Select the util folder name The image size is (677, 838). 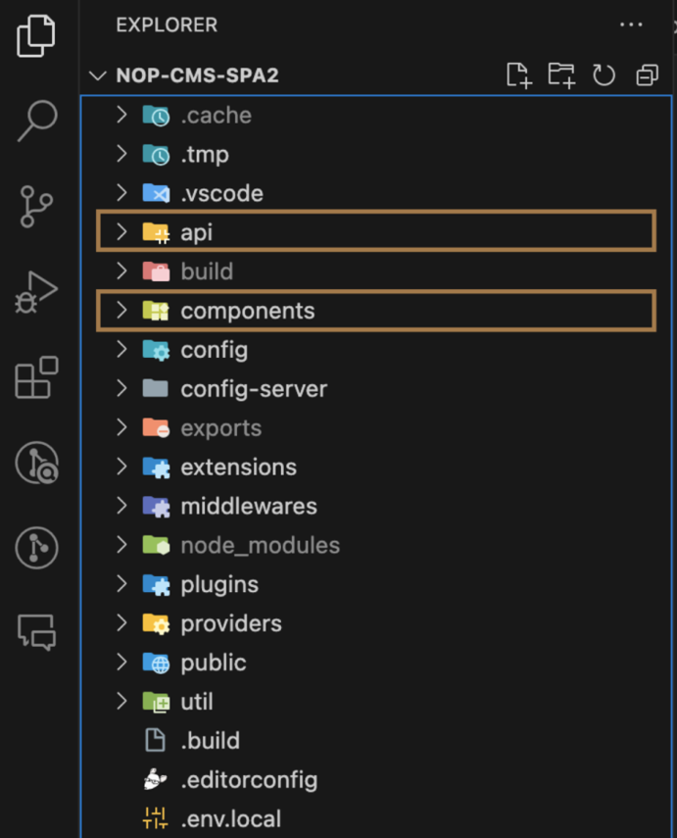tap(197, 702)
